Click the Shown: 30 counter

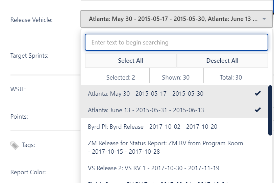[x=176, y=78]
